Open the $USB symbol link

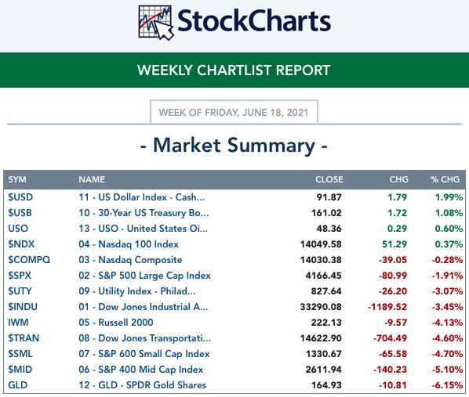pyautogui.click(x=20, y=213)
